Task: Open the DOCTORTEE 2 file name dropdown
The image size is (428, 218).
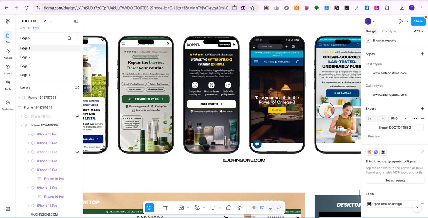Action: 51,21
